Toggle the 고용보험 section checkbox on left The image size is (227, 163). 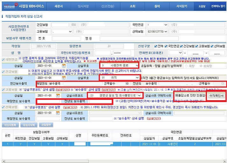click(x=3, y=90)
